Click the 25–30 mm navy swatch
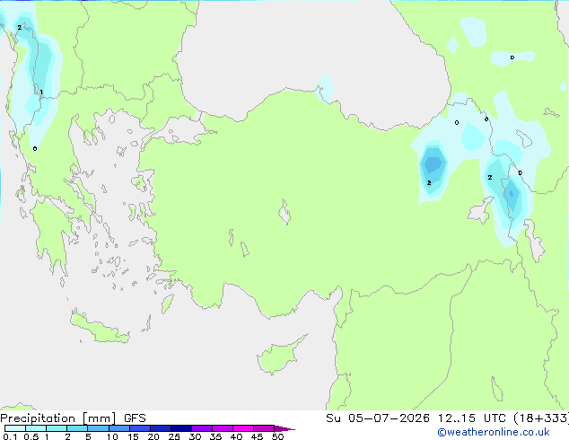Viewport: 569px width, 440px height. (181, 428)
